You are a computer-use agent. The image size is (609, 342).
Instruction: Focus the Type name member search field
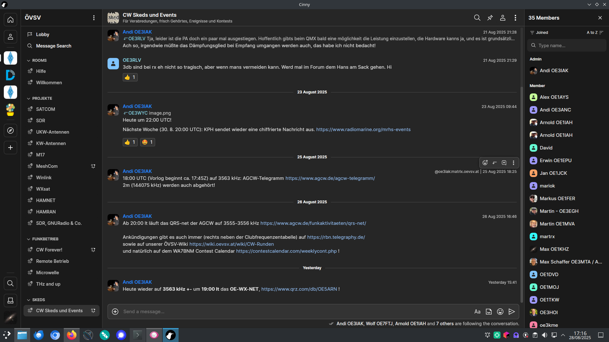click(568, 46)
